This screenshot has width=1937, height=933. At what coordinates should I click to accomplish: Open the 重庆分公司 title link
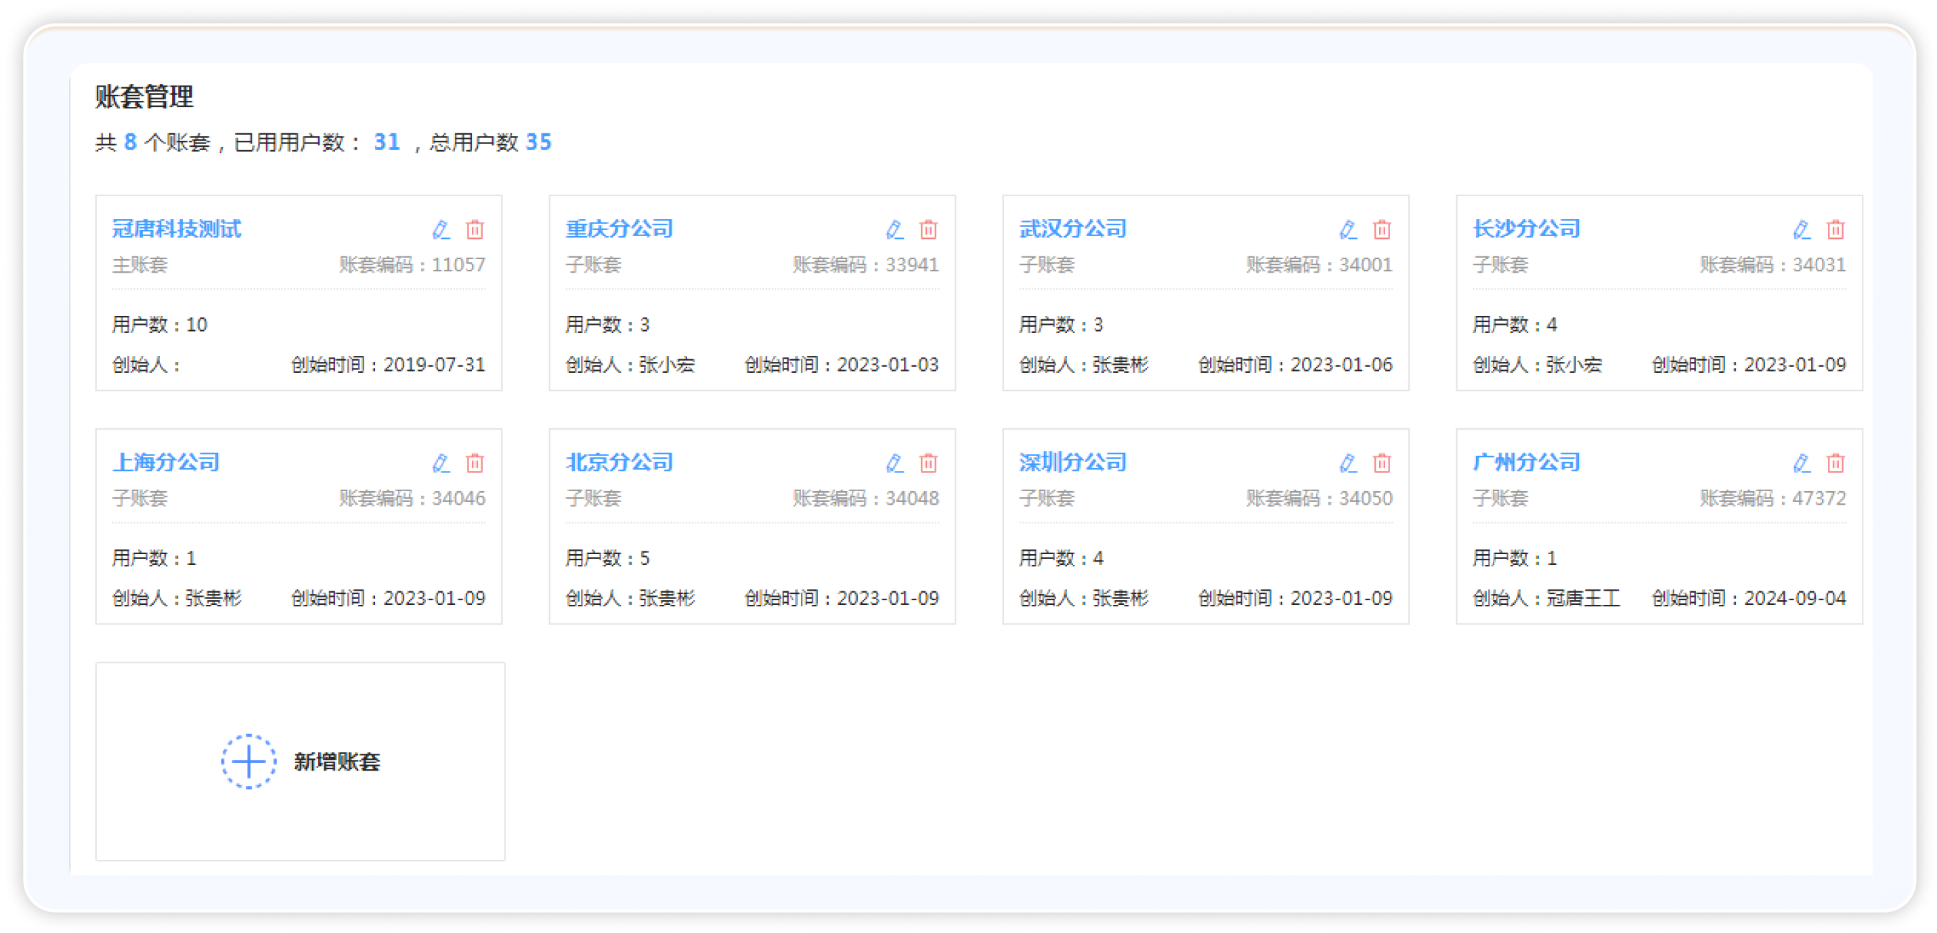(619, 229)
